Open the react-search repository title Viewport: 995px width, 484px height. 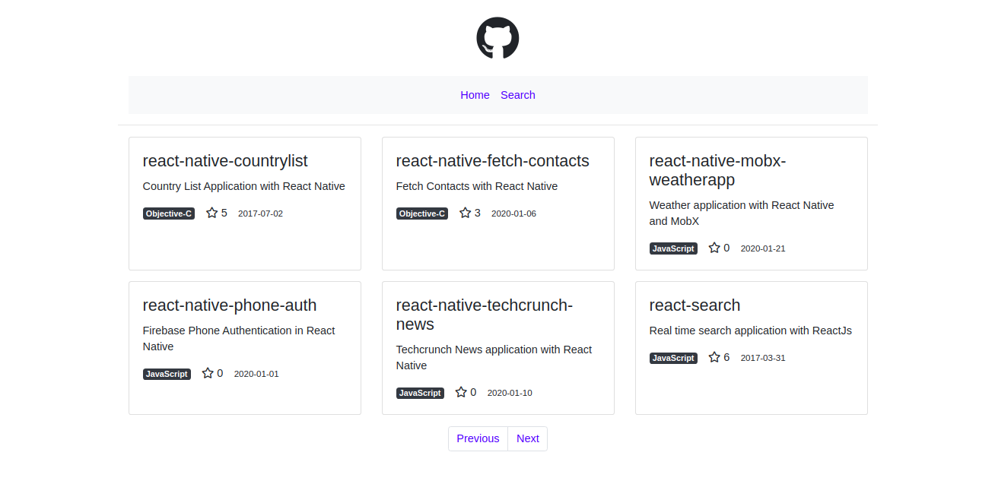point(695,305)
